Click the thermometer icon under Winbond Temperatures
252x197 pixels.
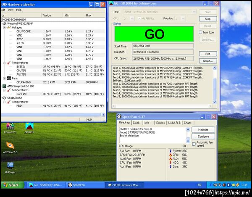(9, 63)
